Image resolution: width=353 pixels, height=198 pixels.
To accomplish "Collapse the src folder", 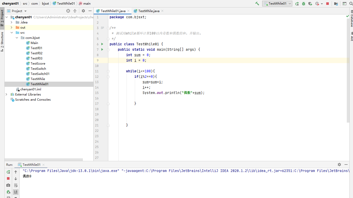I will coord(12,33).
